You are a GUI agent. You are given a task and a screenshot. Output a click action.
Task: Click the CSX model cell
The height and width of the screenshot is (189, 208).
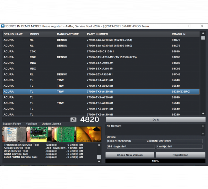click(33, 51)
